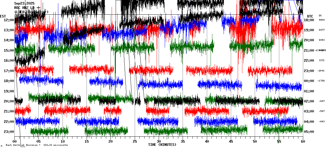
Task: Click the 00 minute axis tick label
Action: tap(15, 142)
